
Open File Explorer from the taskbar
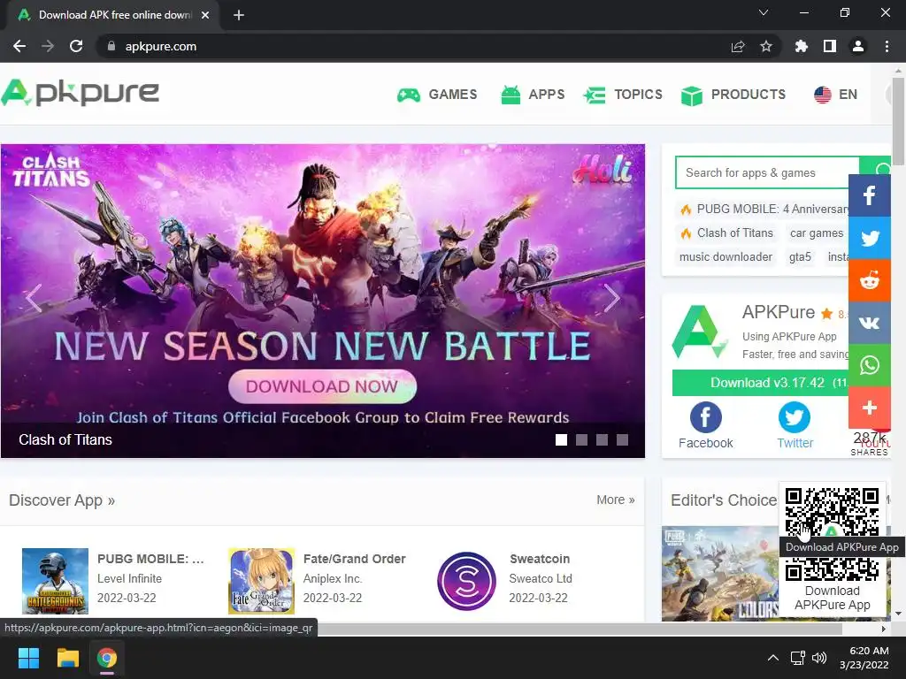[67, 658]
